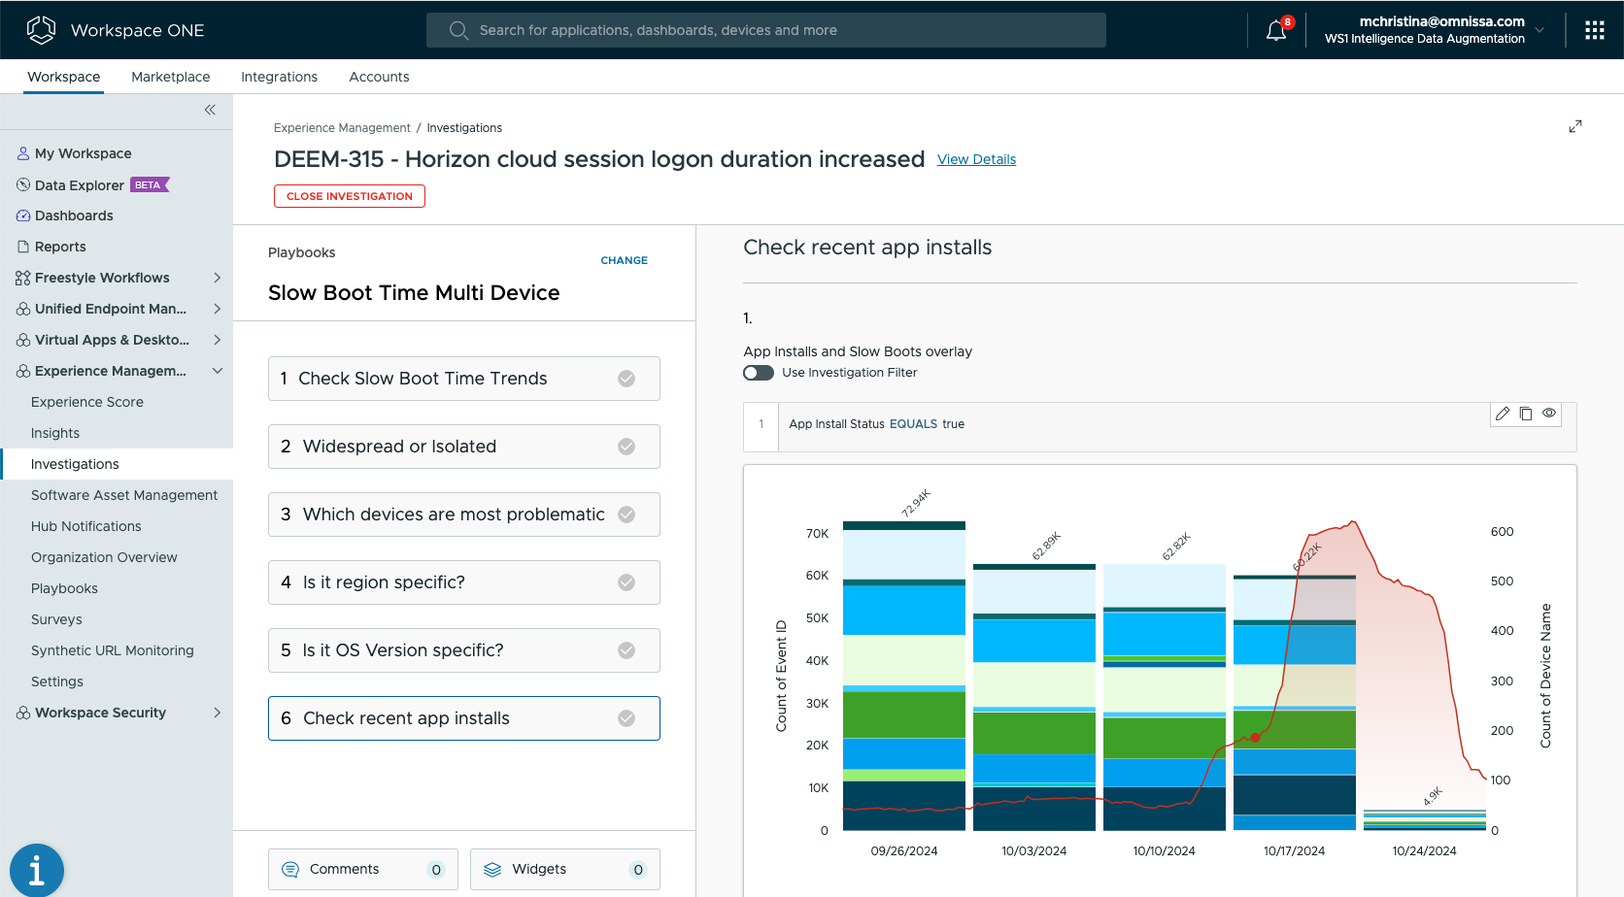Viewport: 1624px width, 897px height.
Task: Click the red data point on trend line
Action: point(1255,738)
